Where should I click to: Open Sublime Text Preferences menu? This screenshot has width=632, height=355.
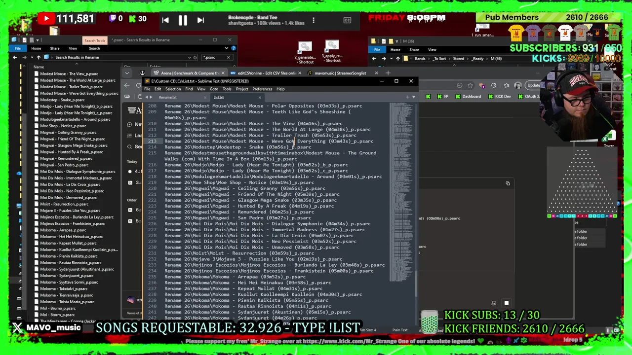pos(262,89)
